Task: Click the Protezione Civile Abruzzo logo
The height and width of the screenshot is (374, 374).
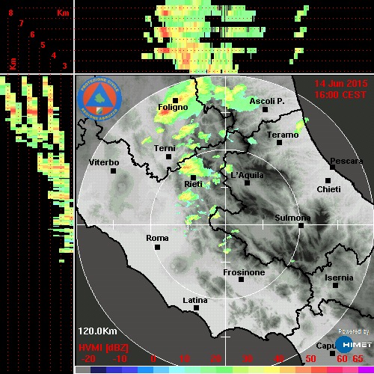Action: coord(99,99)
